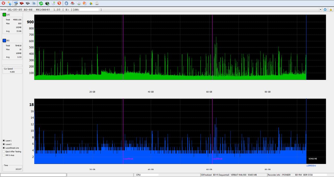Click the Cur Speed 4.00X value

pyautogui.click(x=12, y=72)
